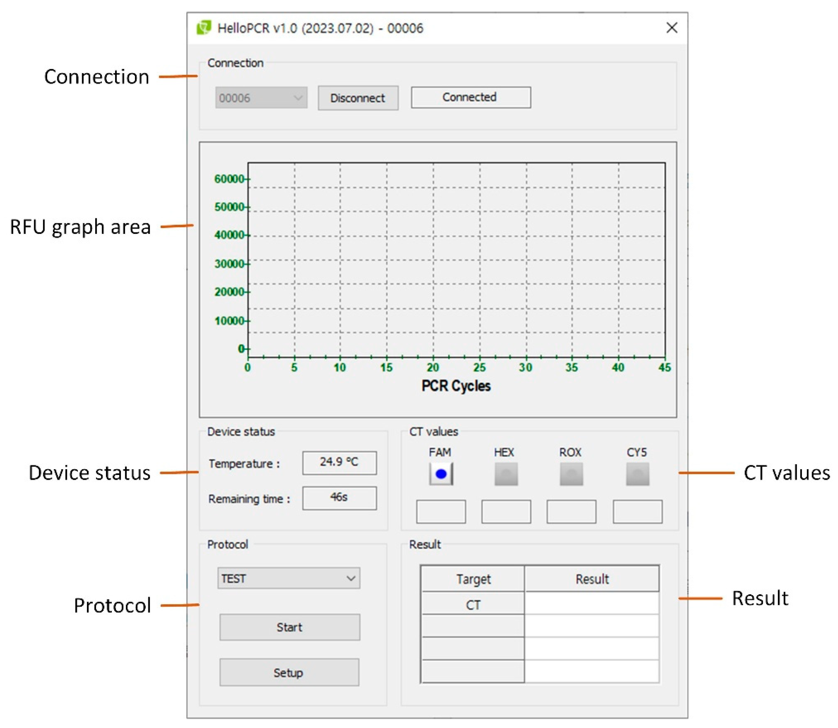The height and width of the screenshot is (728, 838).
Task: Toggle the ROX channel indicator
Action: point(571,474)
